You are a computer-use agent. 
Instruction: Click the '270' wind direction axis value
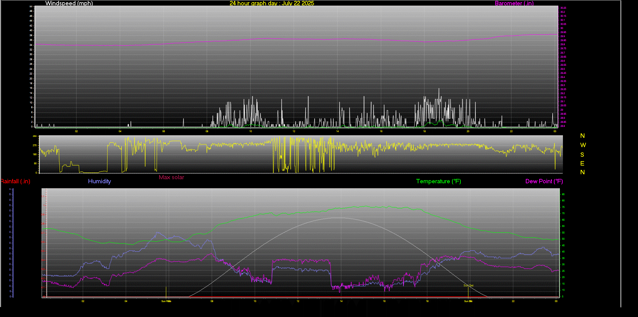tap(35, 145)
